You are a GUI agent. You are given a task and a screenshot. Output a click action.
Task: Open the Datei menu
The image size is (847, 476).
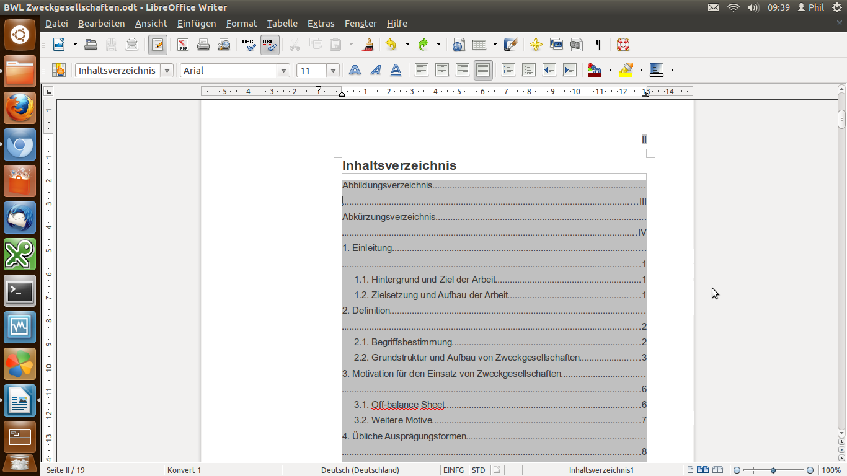56,24
